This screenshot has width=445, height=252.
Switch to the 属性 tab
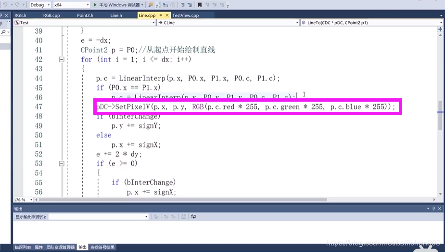click(x=38, y=248)
